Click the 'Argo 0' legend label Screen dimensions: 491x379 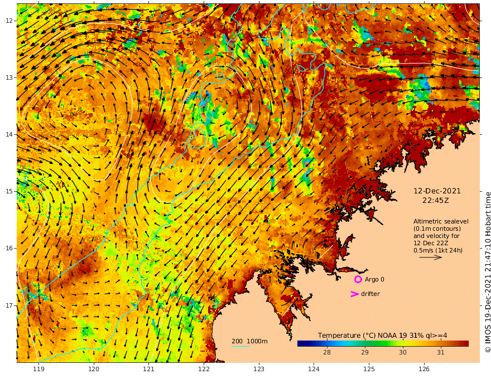point(374,279)
